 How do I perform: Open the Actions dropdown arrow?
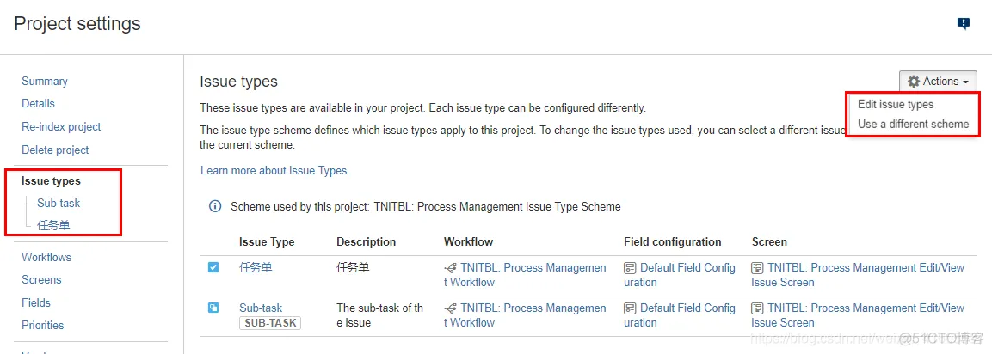tap(965, 82)
